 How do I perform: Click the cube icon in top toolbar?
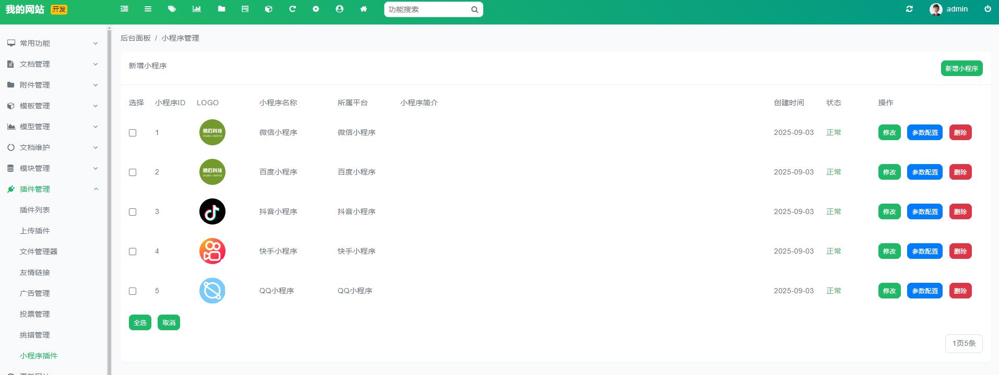tap(269, 9)
